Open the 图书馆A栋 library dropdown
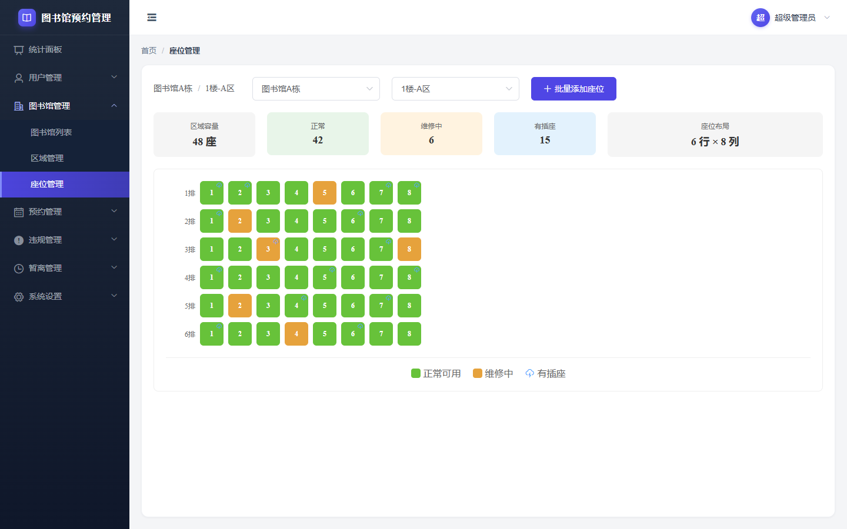Screen dimensions: 847x529 [316, 89]
